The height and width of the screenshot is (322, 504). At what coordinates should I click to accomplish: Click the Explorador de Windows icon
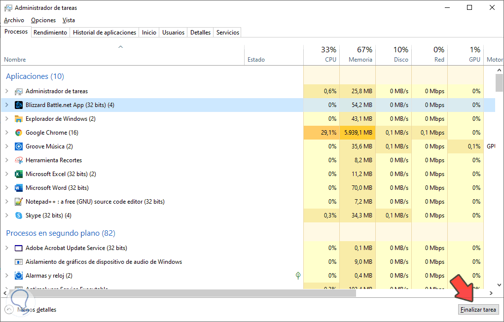pos(18,118)
